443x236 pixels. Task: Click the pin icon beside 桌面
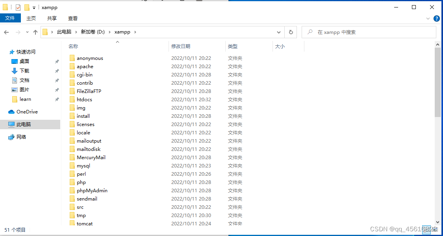pos(57,61)
